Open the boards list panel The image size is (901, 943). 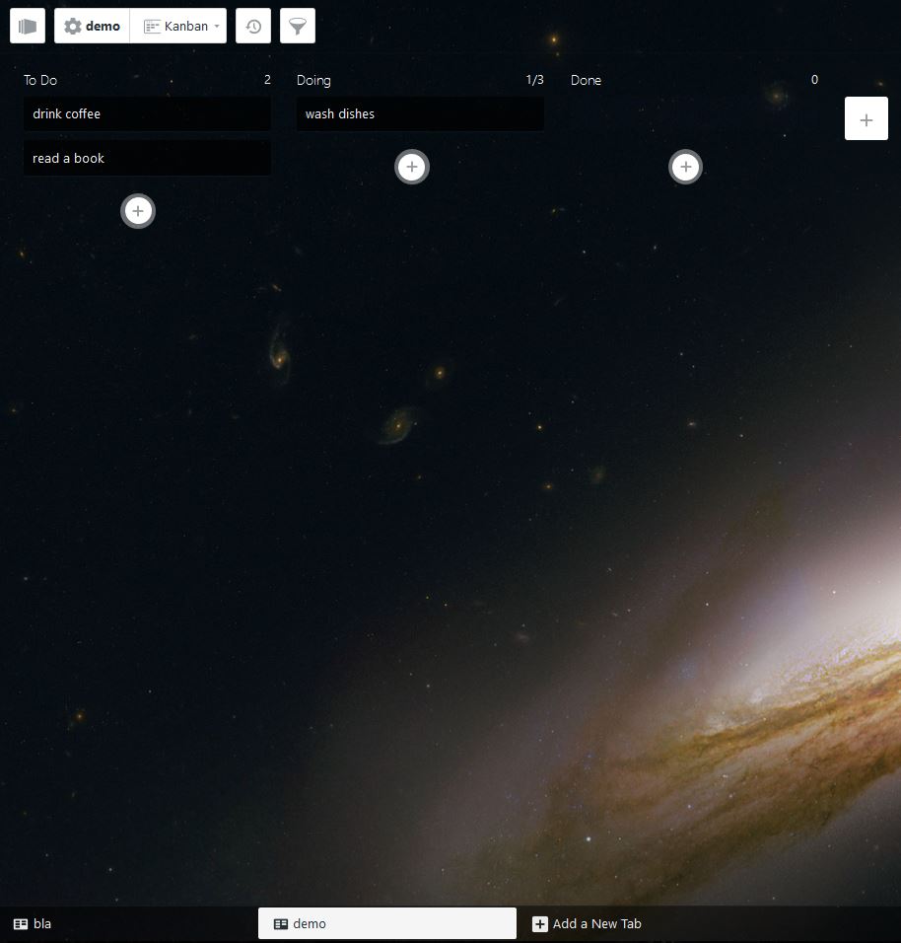coord(27,26)
